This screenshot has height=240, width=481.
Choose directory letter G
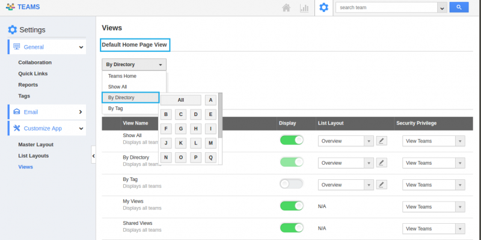(x=181, y=129)
